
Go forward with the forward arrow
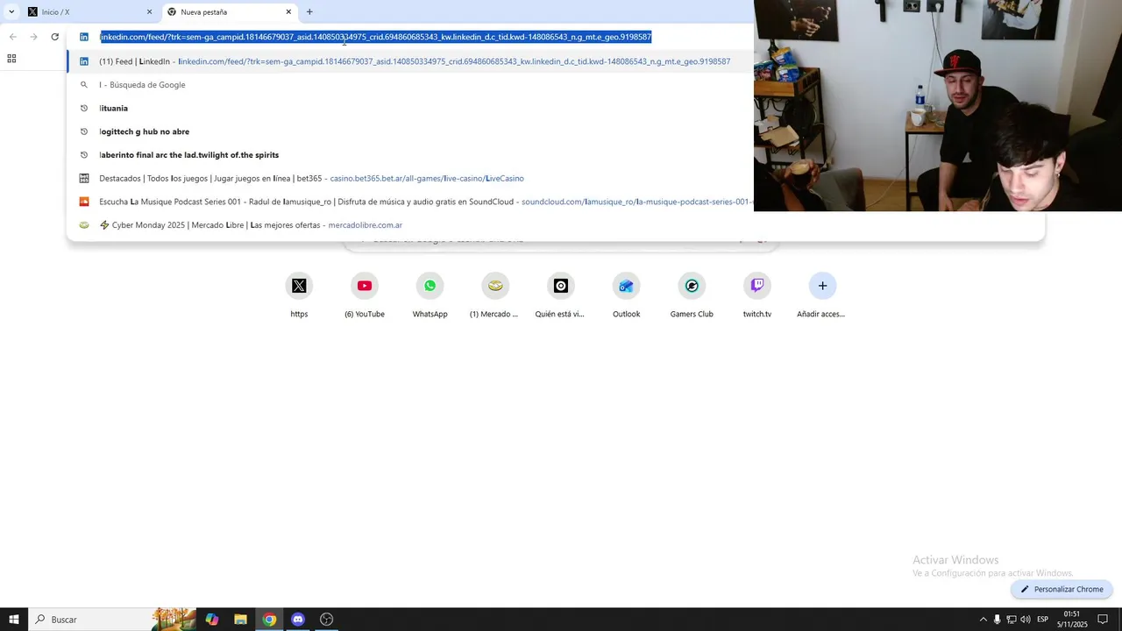[33, 37]
